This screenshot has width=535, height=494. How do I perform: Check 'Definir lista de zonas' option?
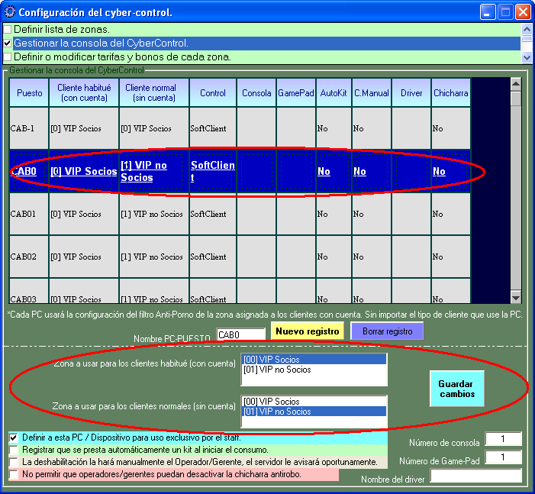(8, 30)
